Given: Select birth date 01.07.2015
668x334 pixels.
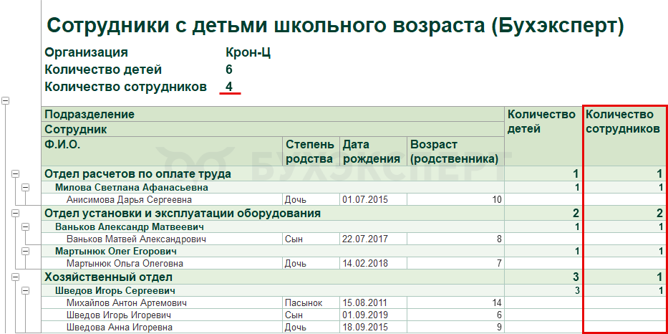Looking at the screenshot, I should 373,200.
